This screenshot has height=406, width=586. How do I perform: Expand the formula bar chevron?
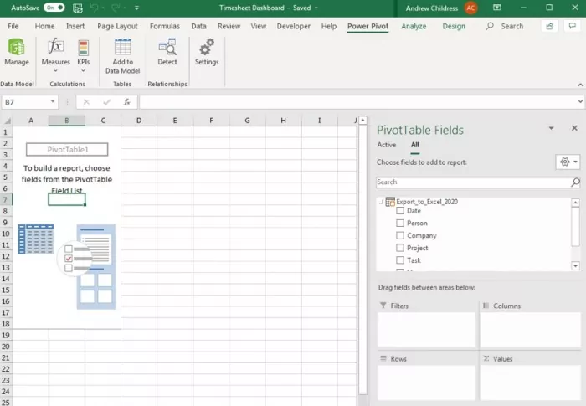point(580,101)
